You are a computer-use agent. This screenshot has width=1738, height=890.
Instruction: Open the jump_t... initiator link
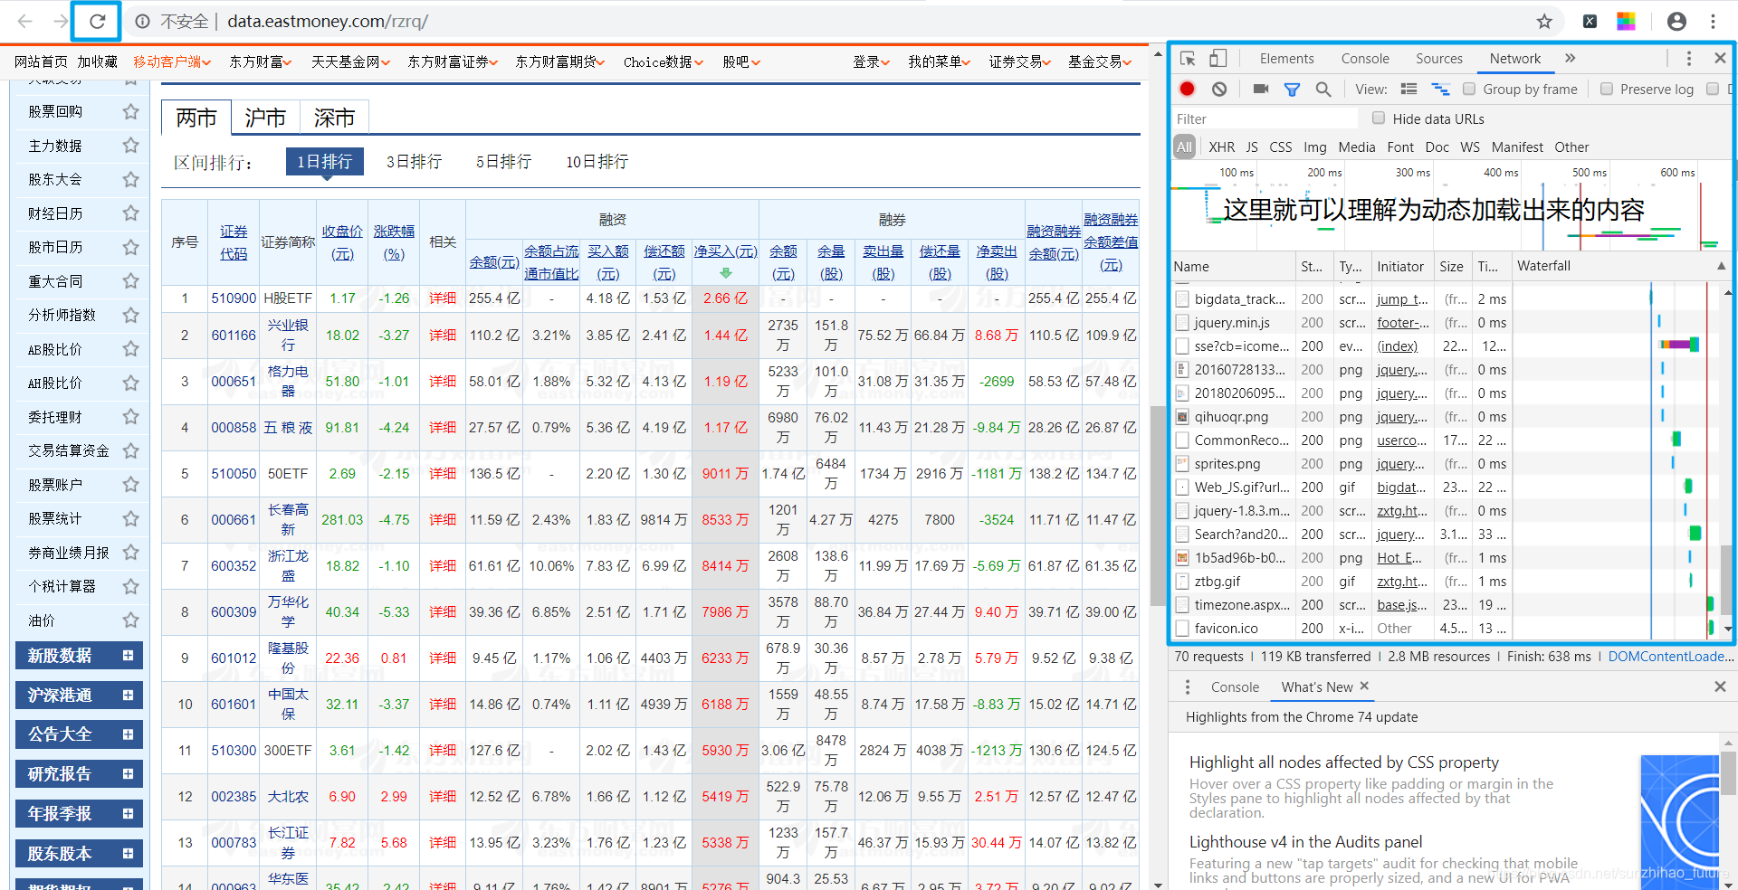point(1402,299)
